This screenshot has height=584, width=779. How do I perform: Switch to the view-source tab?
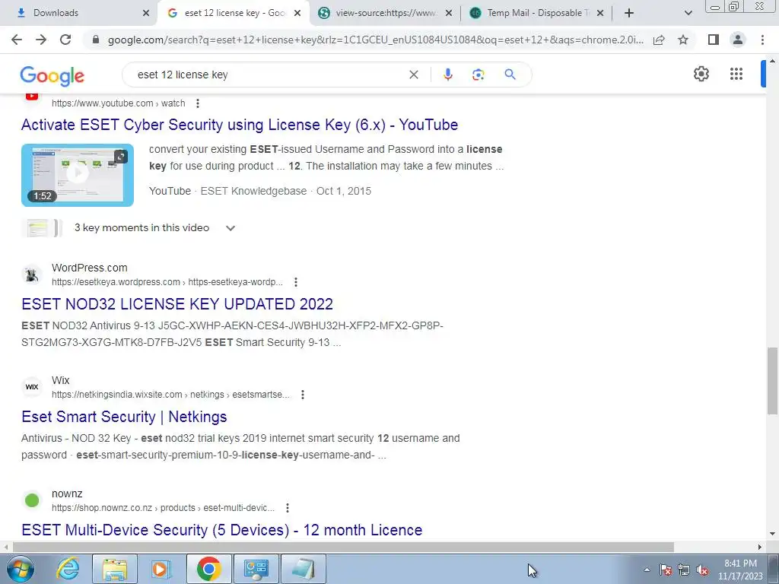point(384,13)
